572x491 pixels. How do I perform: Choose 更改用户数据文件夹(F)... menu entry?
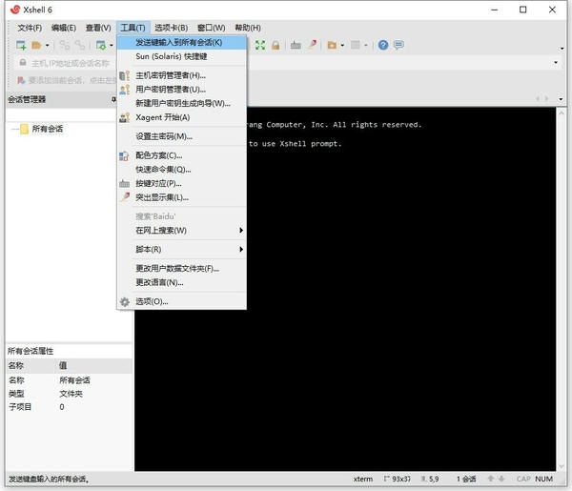coord(182,269)
